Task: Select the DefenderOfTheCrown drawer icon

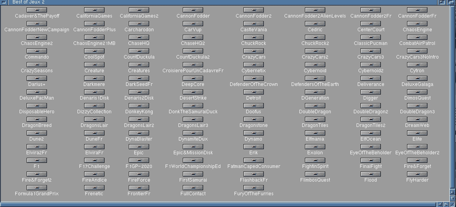Action: point(253,78)
